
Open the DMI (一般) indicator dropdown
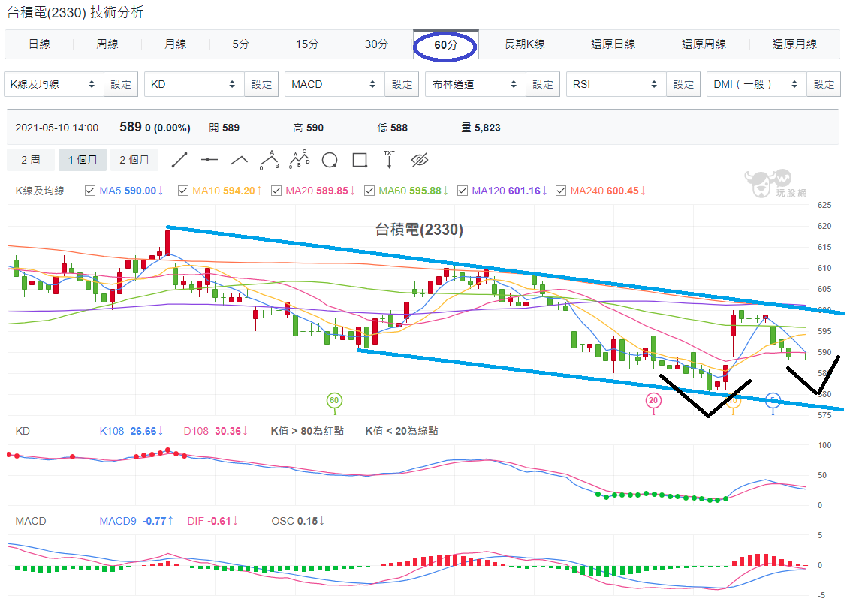(x=756, y=84)
